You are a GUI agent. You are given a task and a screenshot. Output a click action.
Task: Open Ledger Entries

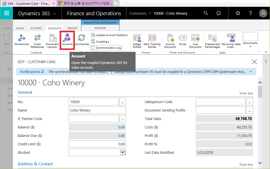point(137,41)
